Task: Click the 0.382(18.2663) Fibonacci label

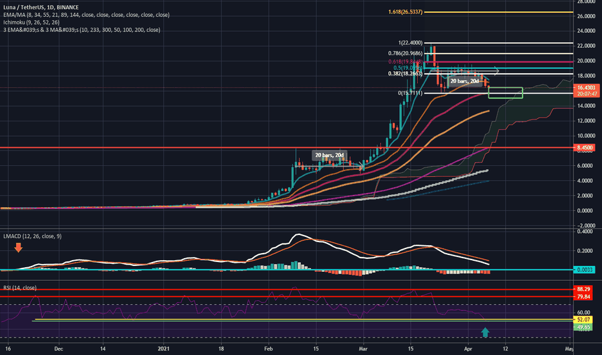Action: pos(405,74)
